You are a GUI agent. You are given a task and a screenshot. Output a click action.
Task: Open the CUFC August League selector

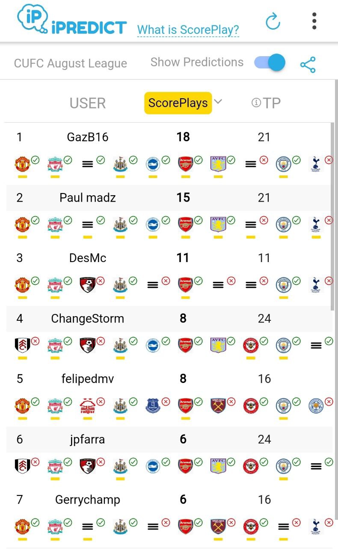pyautogui.click(x=71, y=63)
